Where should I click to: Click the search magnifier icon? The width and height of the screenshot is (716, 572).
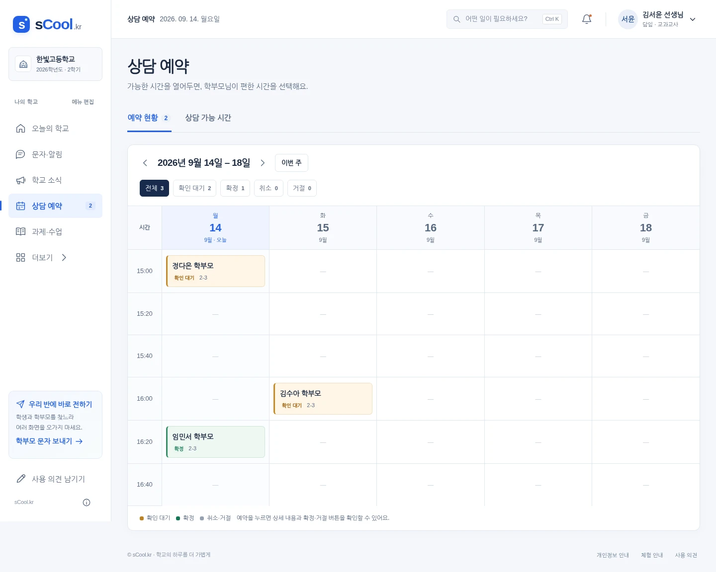[x=456, y=19]
